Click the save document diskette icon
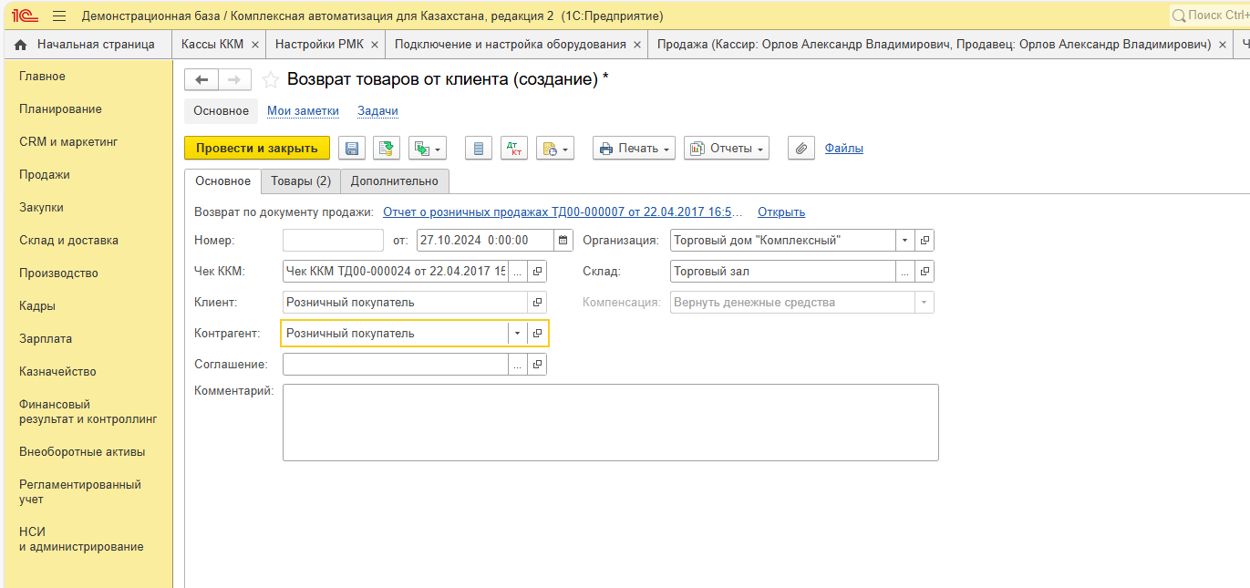Image resolution: width=1250 pixels, height=588 pixels. (352, 149)
